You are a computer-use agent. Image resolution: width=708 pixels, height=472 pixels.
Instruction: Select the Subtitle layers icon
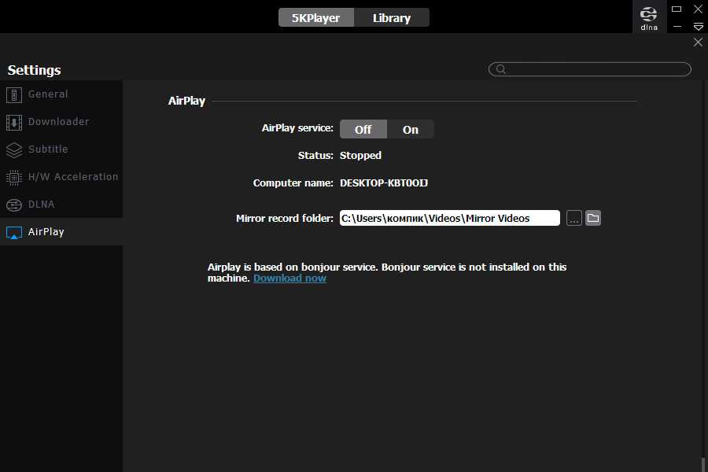[x=14, y=149]
